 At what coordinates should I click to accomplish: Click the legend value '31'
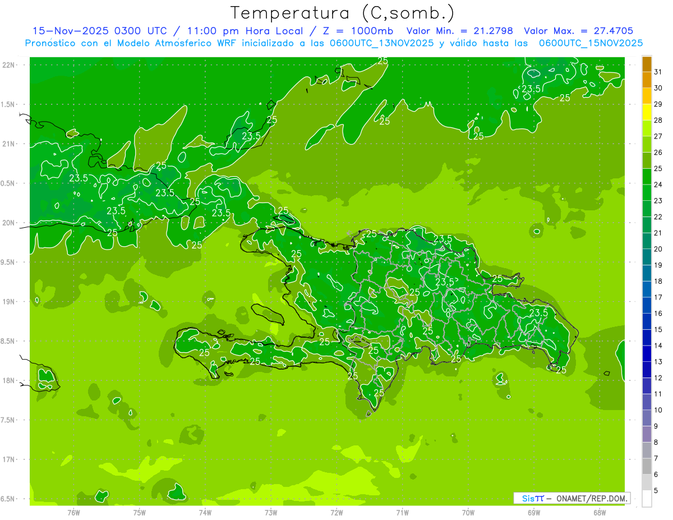(658, 72)
